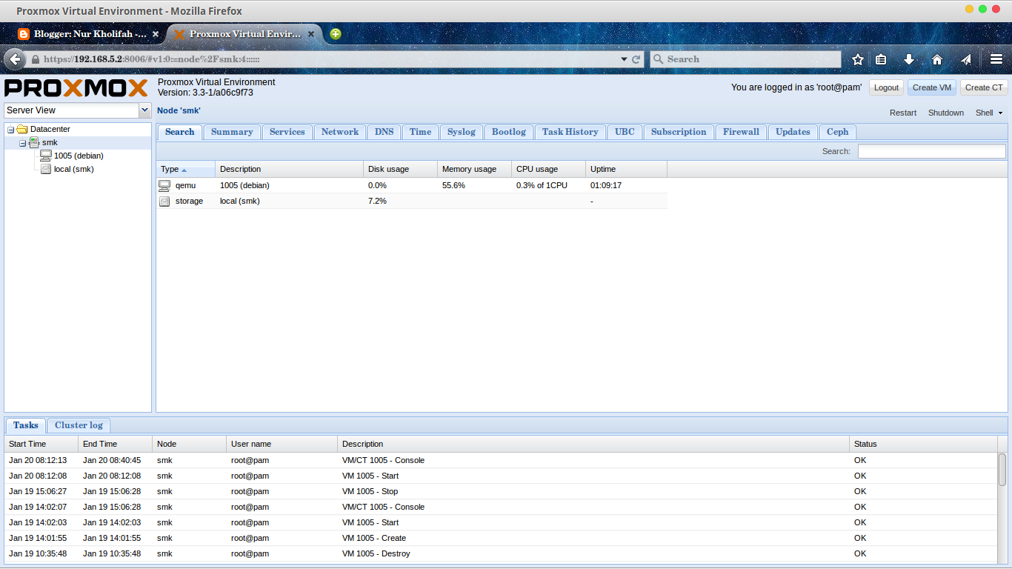Click the Datacenter folder icon in tree
The width and height of the screenshot is (1012, 569).
coord(22,129)
